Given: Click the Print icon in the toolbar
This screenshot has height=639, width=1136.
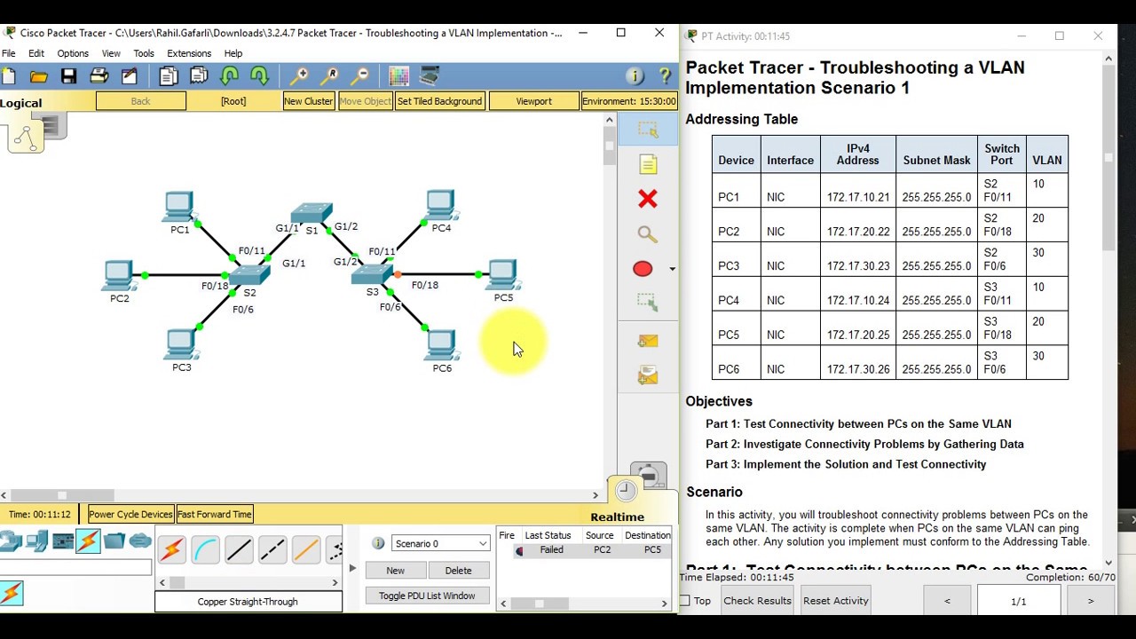Looking at the screenshot, I should click(x=99, y=76).
